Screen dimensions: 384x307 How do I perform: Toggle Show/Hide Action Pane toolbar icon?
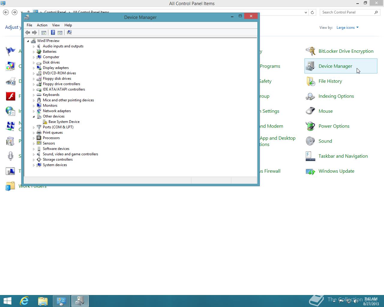[x=60, y=32]
